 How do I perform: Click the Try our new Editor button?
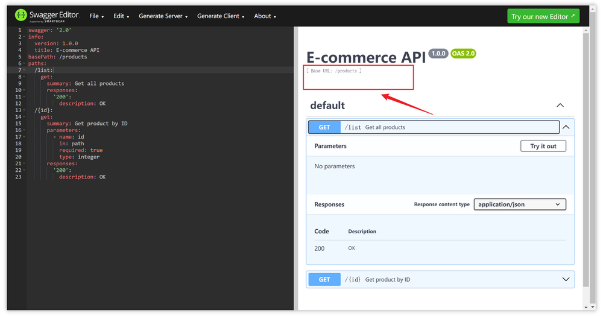tap(543, 16)
